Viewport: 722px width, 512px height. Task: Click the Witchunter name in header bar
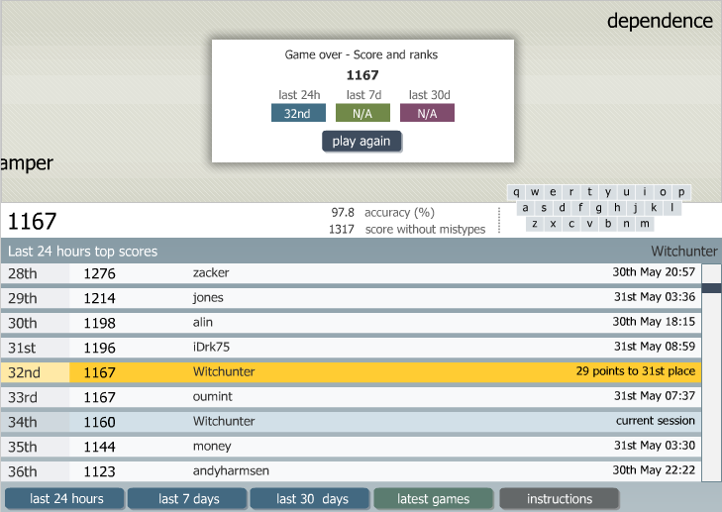683,252
